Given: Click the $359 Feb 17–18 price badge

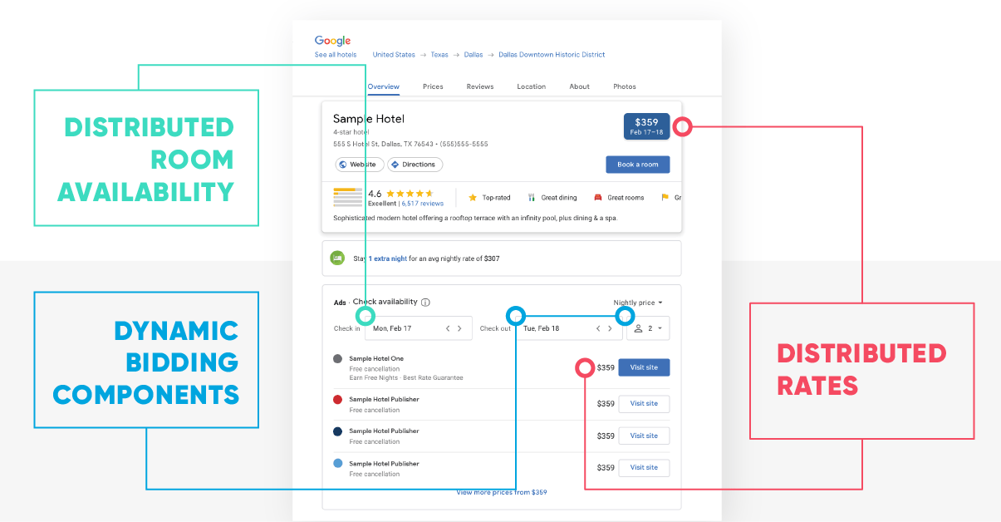Looking at the screenshot, I should 646,126.
